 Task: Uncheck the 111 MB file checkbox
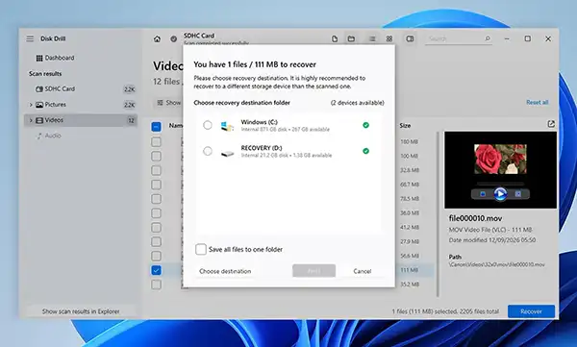156,270
